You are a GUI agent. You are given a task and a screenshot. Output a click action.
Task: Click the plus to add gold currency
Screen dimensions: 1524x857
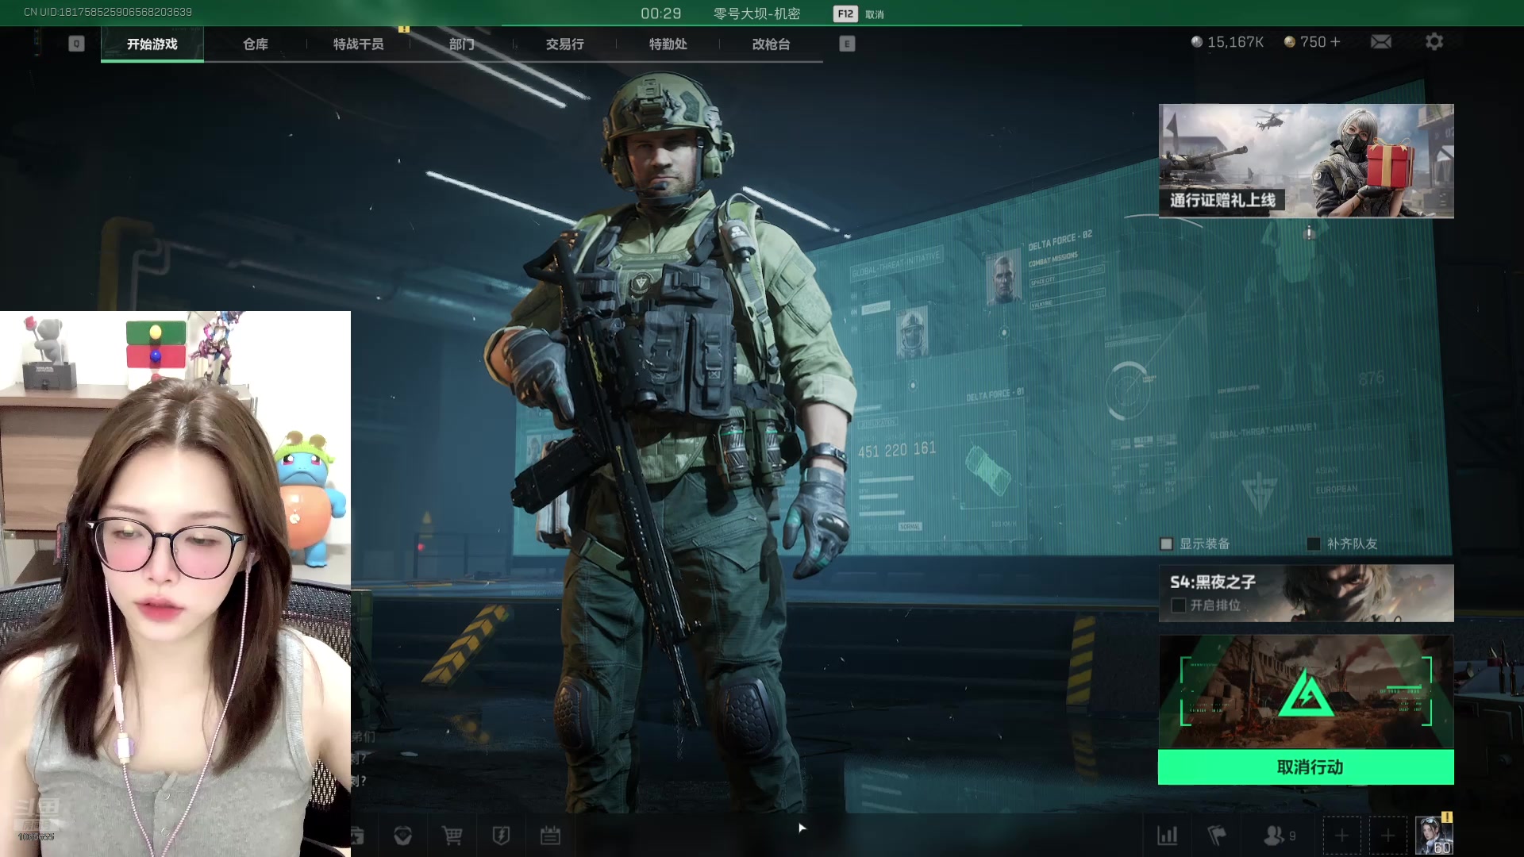1335,42
